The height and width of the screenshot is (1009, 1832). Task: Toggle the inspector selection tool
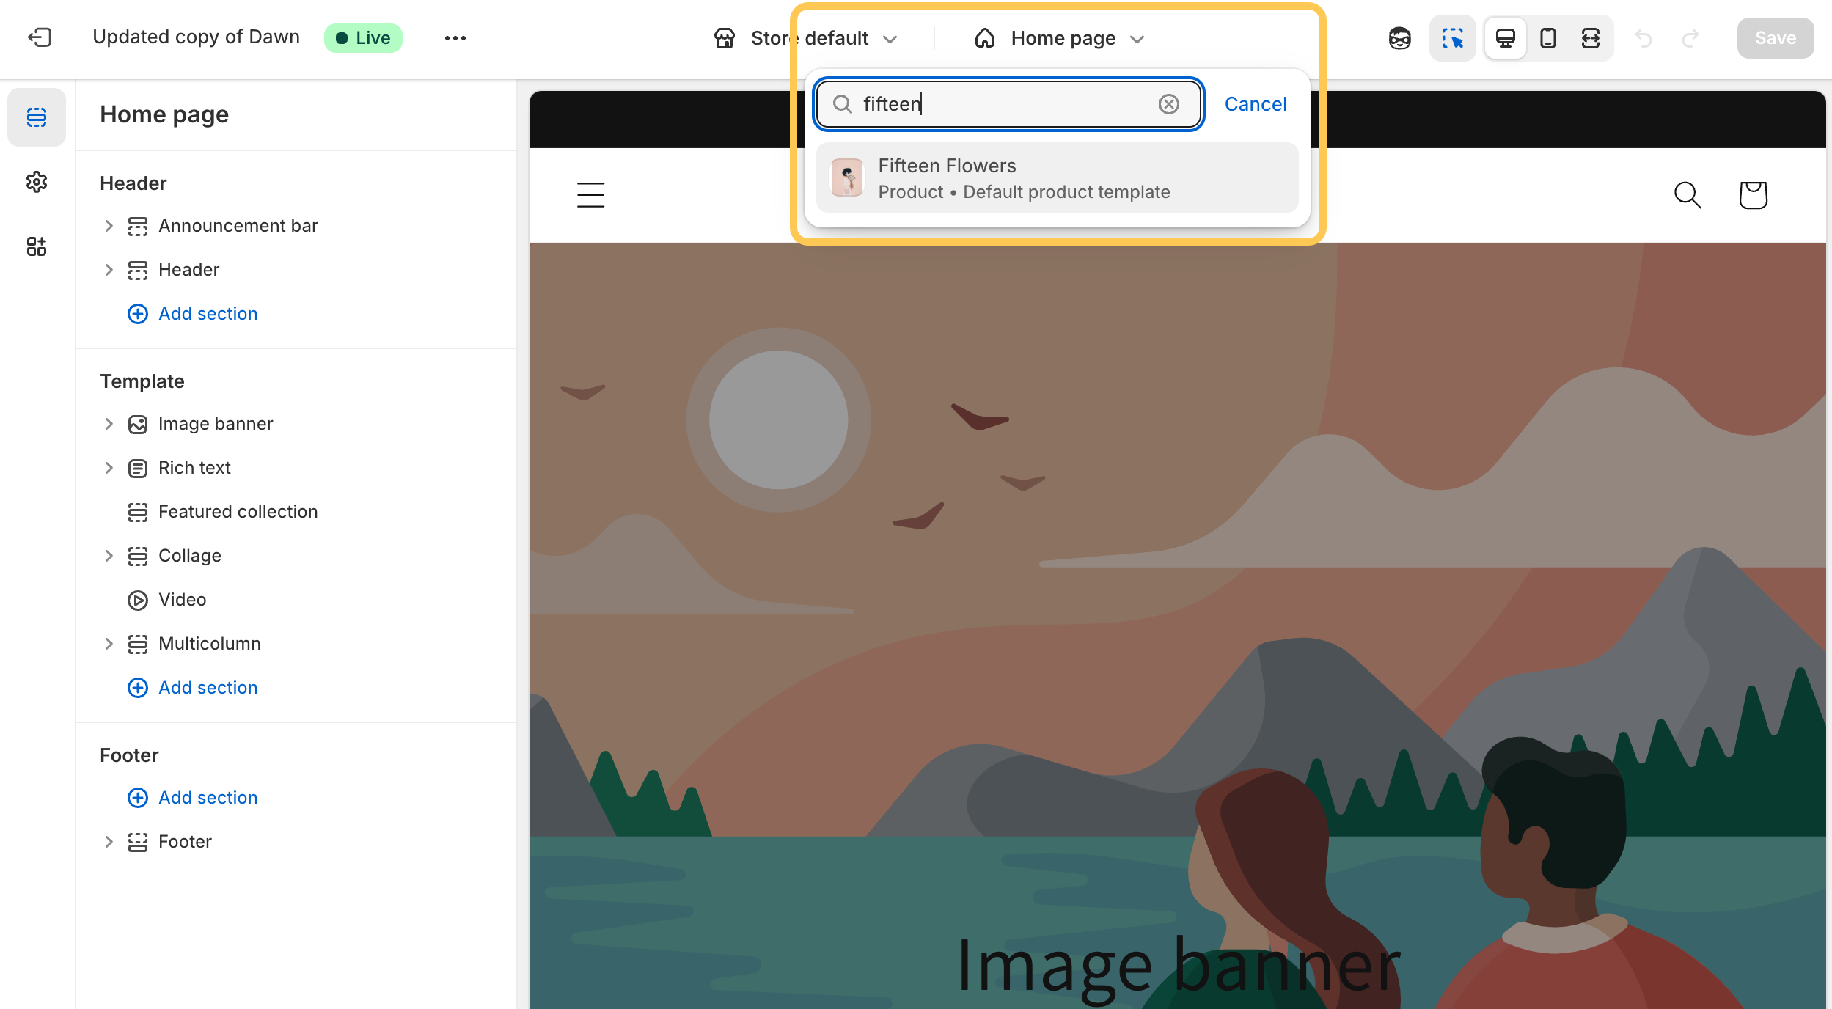(x=1452, y=38)
